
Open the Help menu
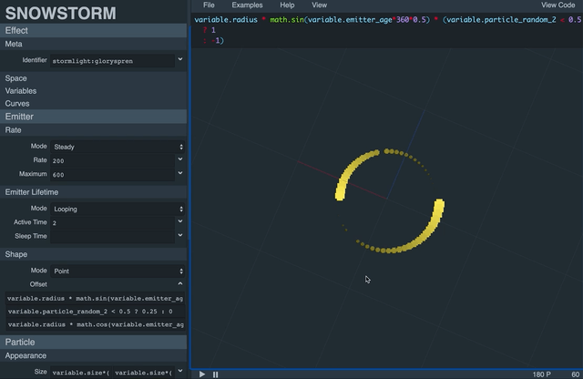(x=287, y=5)
